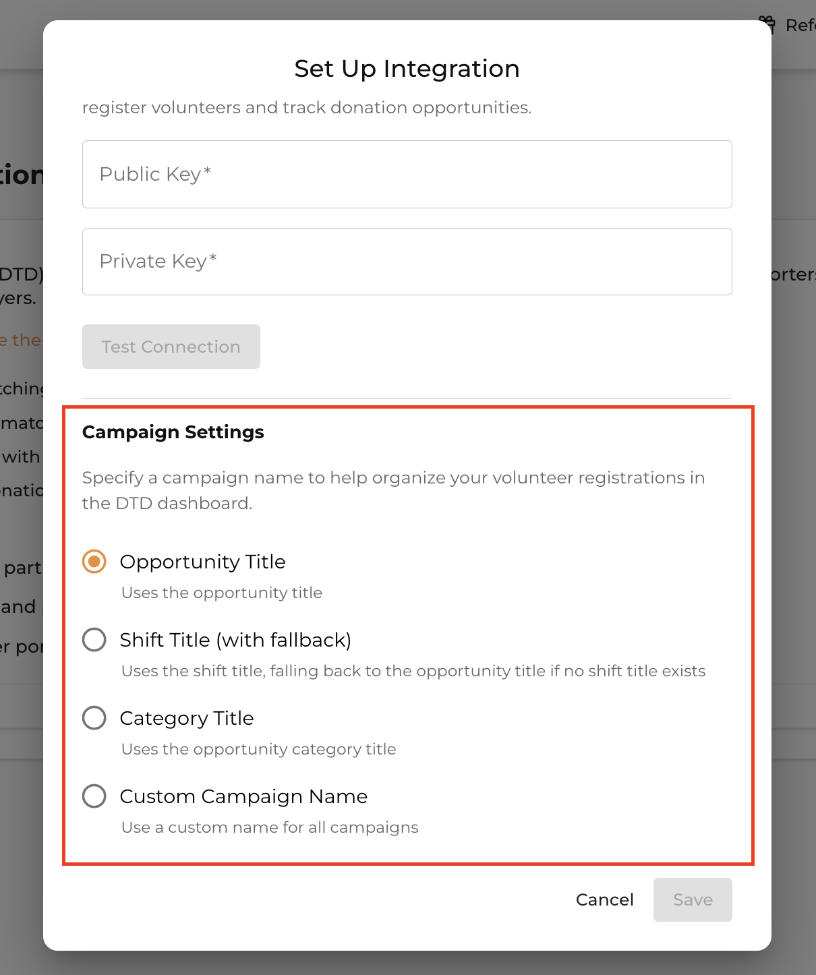816x975 pixels.
Task: Click the Category Title label text
Action: (186, 718)
